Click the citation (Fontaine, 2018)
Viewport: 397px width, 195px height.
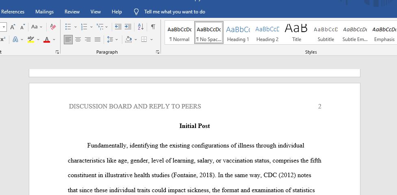pyautogui.click(x=193, y=175)
